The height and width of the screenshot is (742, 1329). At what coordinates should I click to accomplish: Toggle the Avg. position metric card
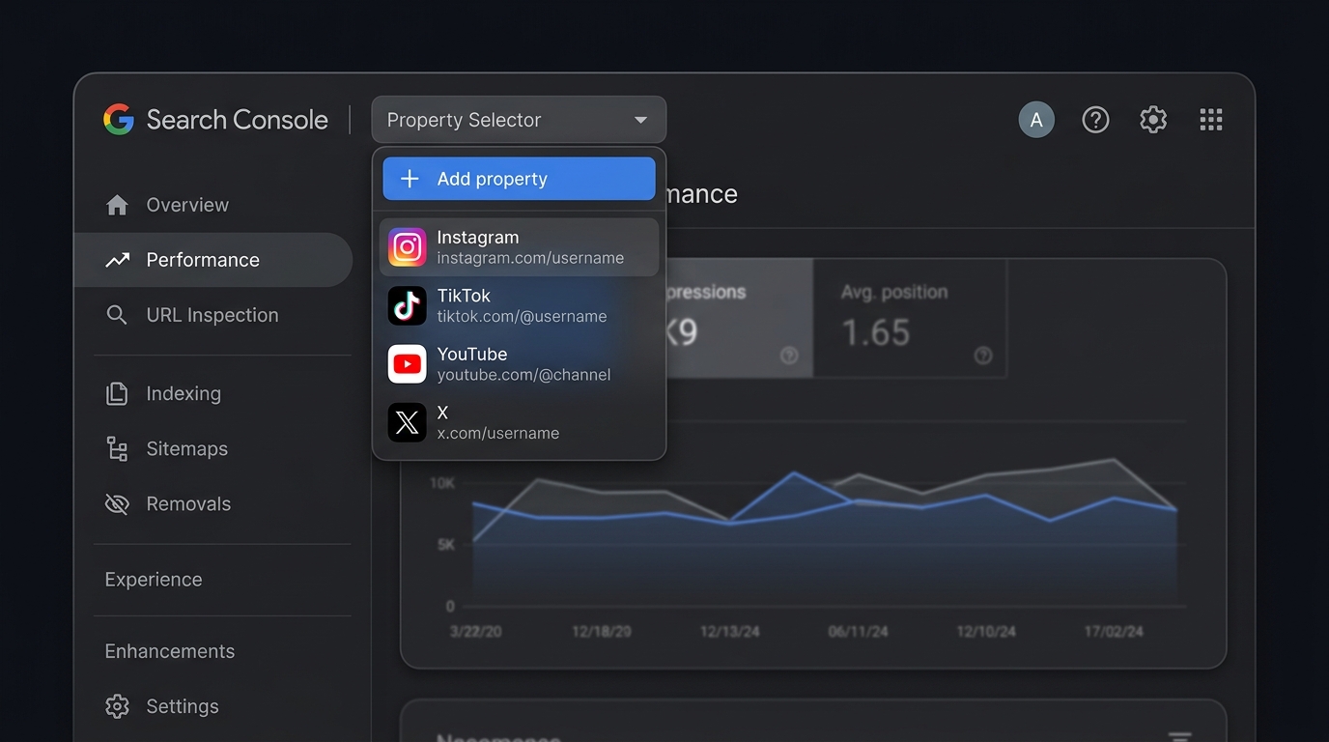[910, 318]
